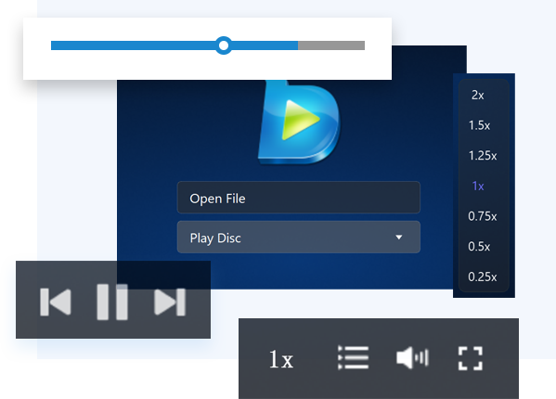Set speed to 1.25x
Screen dimensions: 556x399
click(483, 155)
